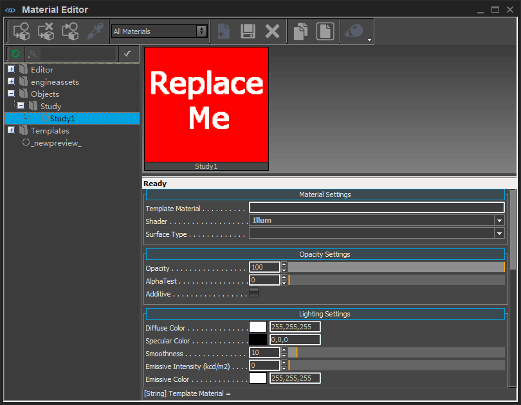
Task: Click the Paste material icon
Action: [x=325, y=31]
